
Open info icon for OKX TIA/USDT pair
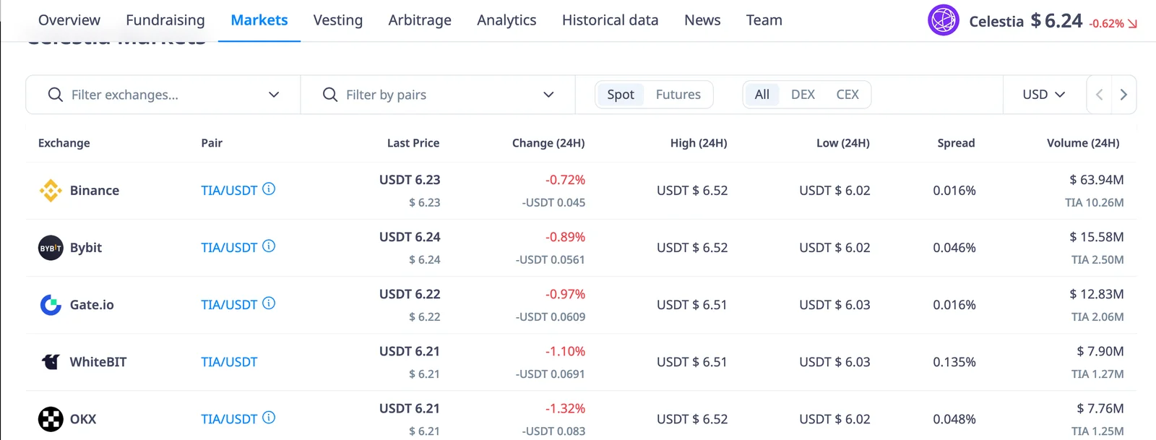tap(269, 418)
